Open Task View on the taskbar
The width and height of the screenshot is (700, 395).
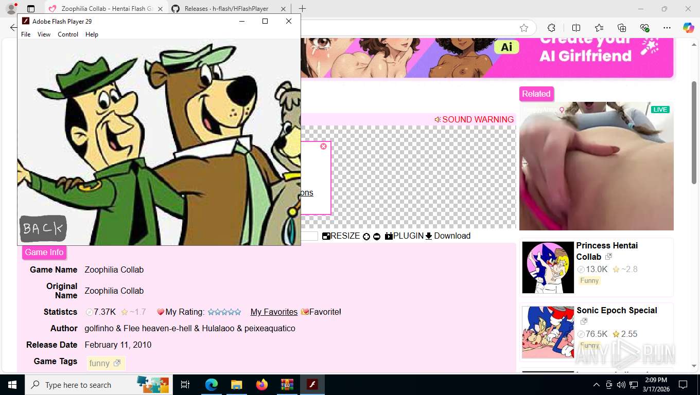click(185, 385)
